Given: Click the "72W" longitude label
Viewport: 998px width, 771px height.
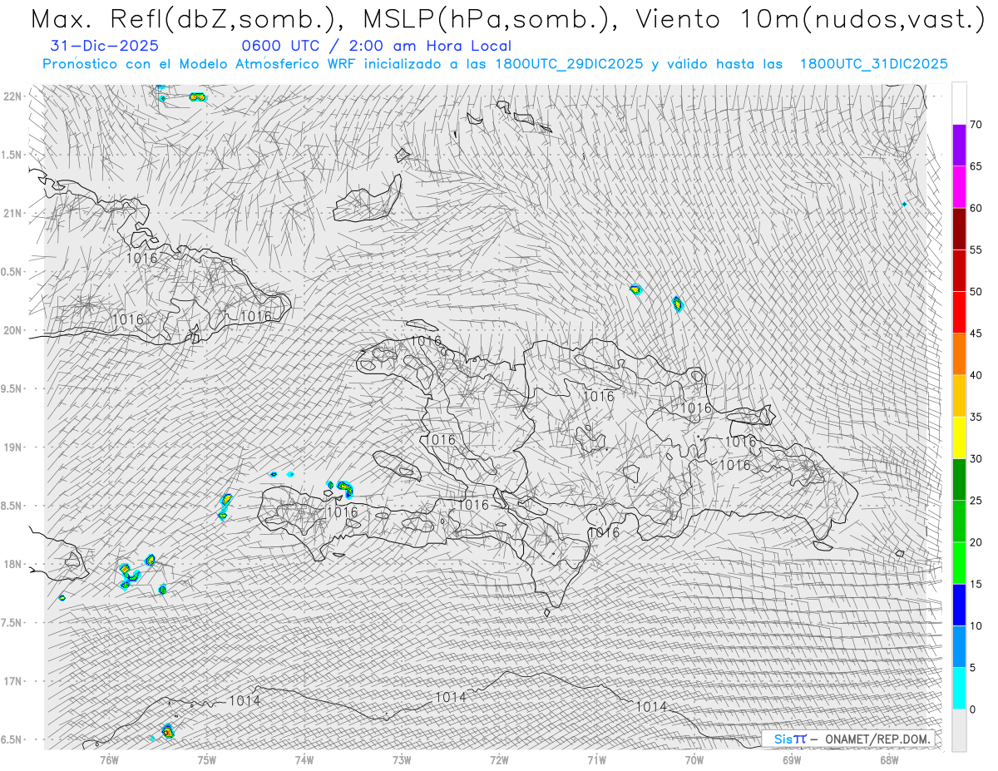Looking at the screenshot, I should pos(499,759).
